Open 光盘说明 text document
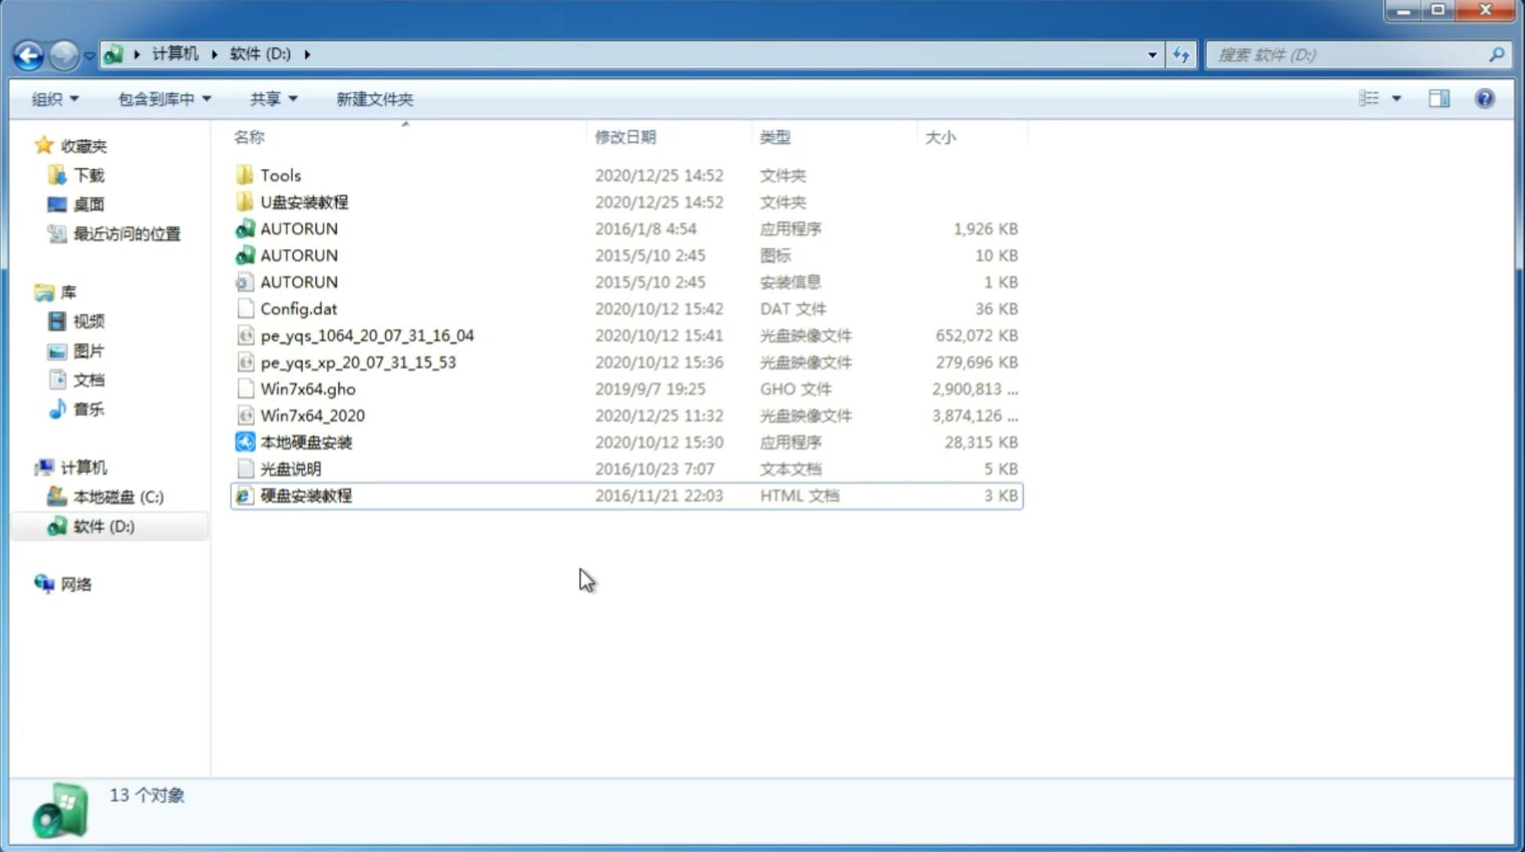The width and height of the screenshot is (1525, 852). (290, 469)
